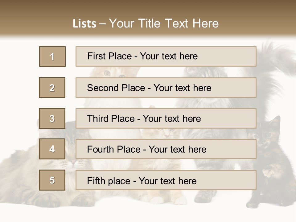The width and height of the screenshot is (296, 222).
Task: Select the Second Place text box
Action: click(166, 88)
